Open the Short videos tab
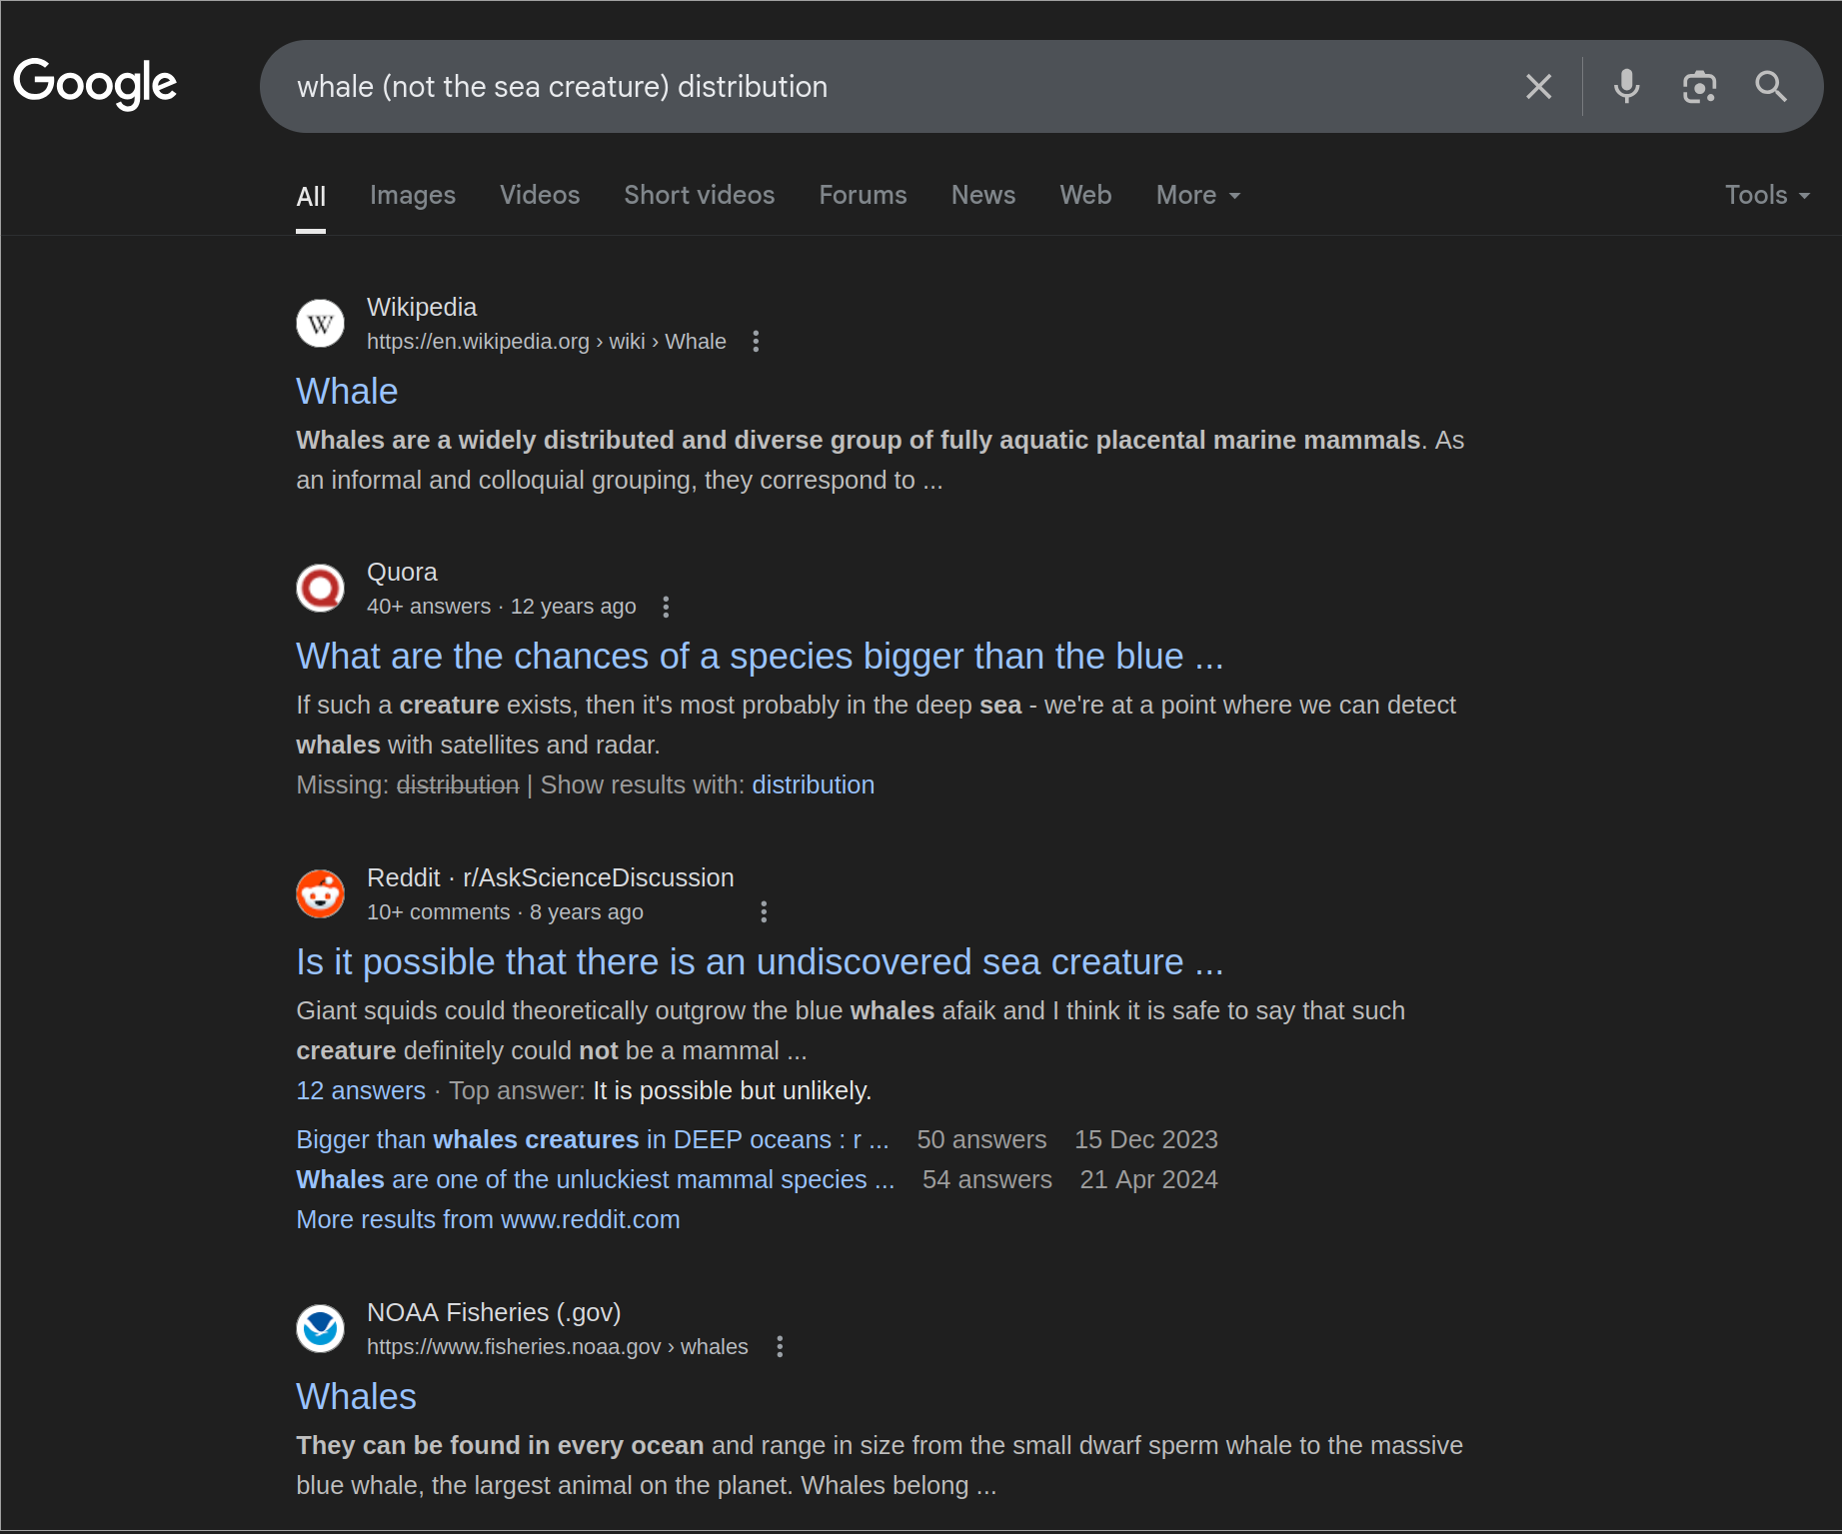This screenshot has height=1534, width=1842. (700, 196)
